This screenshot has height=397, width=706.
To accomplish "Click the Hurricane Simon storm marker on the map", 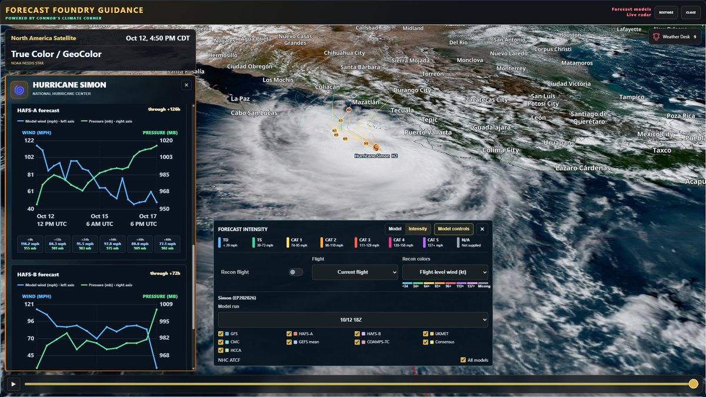I will [375, 147].
